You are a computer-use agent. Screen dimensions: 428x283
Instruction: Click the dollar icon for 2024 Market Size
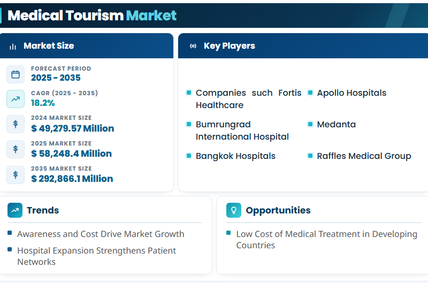pos(16,124)
